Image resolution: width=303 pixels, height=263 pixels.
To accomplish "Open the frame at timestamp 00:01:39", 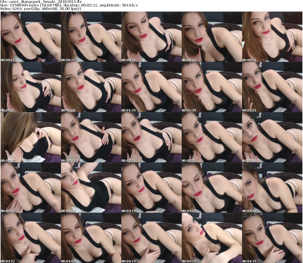I will [212, 87].
